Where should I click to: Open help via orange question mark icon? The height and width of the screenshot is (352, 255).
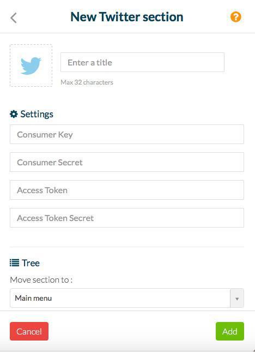(236, 17)
